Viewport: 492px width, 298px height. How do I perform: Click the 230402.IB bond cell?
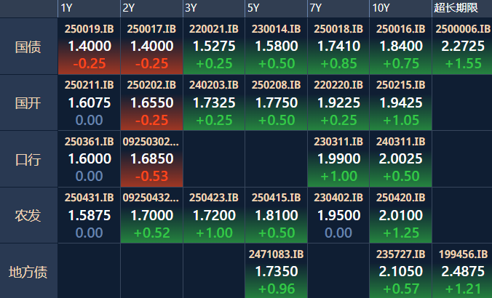coord(338,216)
